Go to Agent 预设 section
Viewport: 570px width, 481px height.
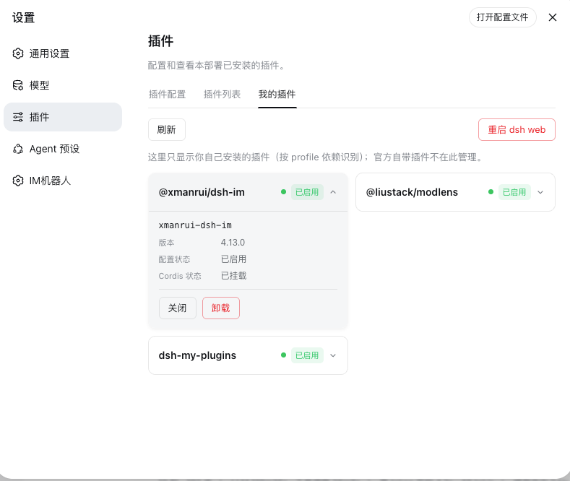(x=63, y=149)
